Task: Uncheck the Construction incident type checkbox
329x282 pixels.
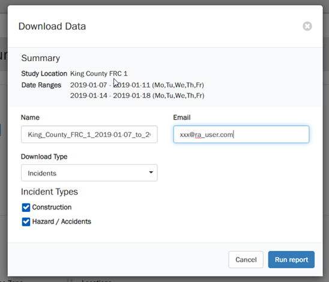Action: (x=26, y=208)
